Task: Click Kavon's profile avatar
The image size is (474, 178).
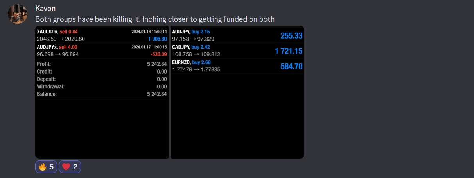Action: click(x=18, y=14)
